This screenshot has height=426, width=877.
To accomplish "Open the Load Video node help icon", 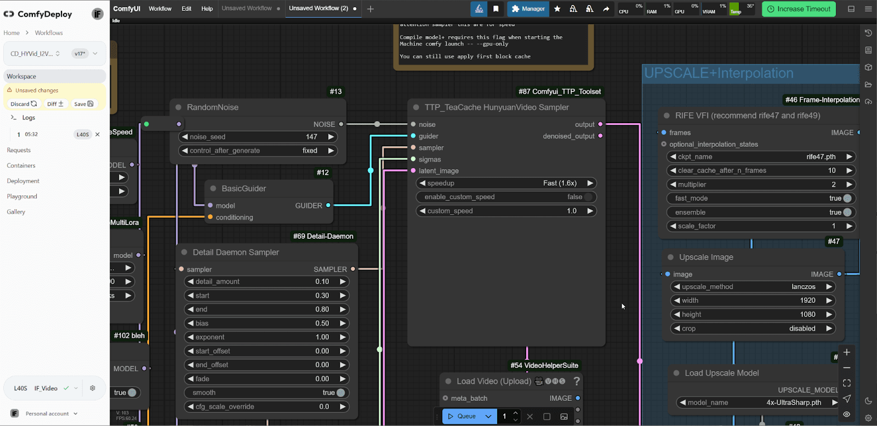I will 577,381.
